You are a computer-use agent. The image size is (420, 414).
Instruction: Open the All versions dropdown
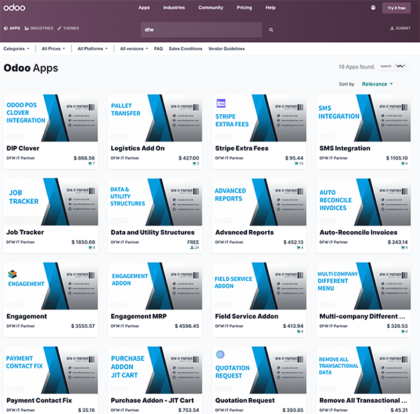134,49
